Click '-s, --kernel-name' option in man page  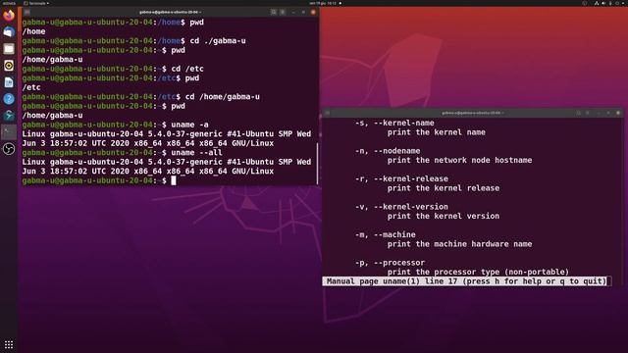pos(394,123)
